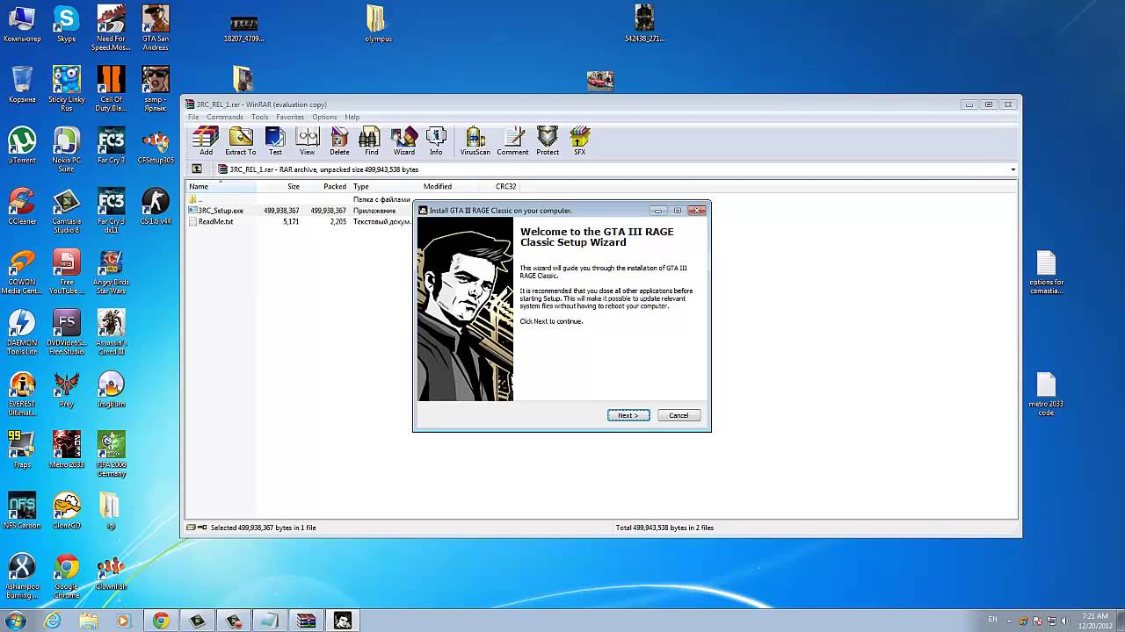The image size is (1125, 632).
Task: Launch the WinRAR Wizard icon
Action: (404, 140)
